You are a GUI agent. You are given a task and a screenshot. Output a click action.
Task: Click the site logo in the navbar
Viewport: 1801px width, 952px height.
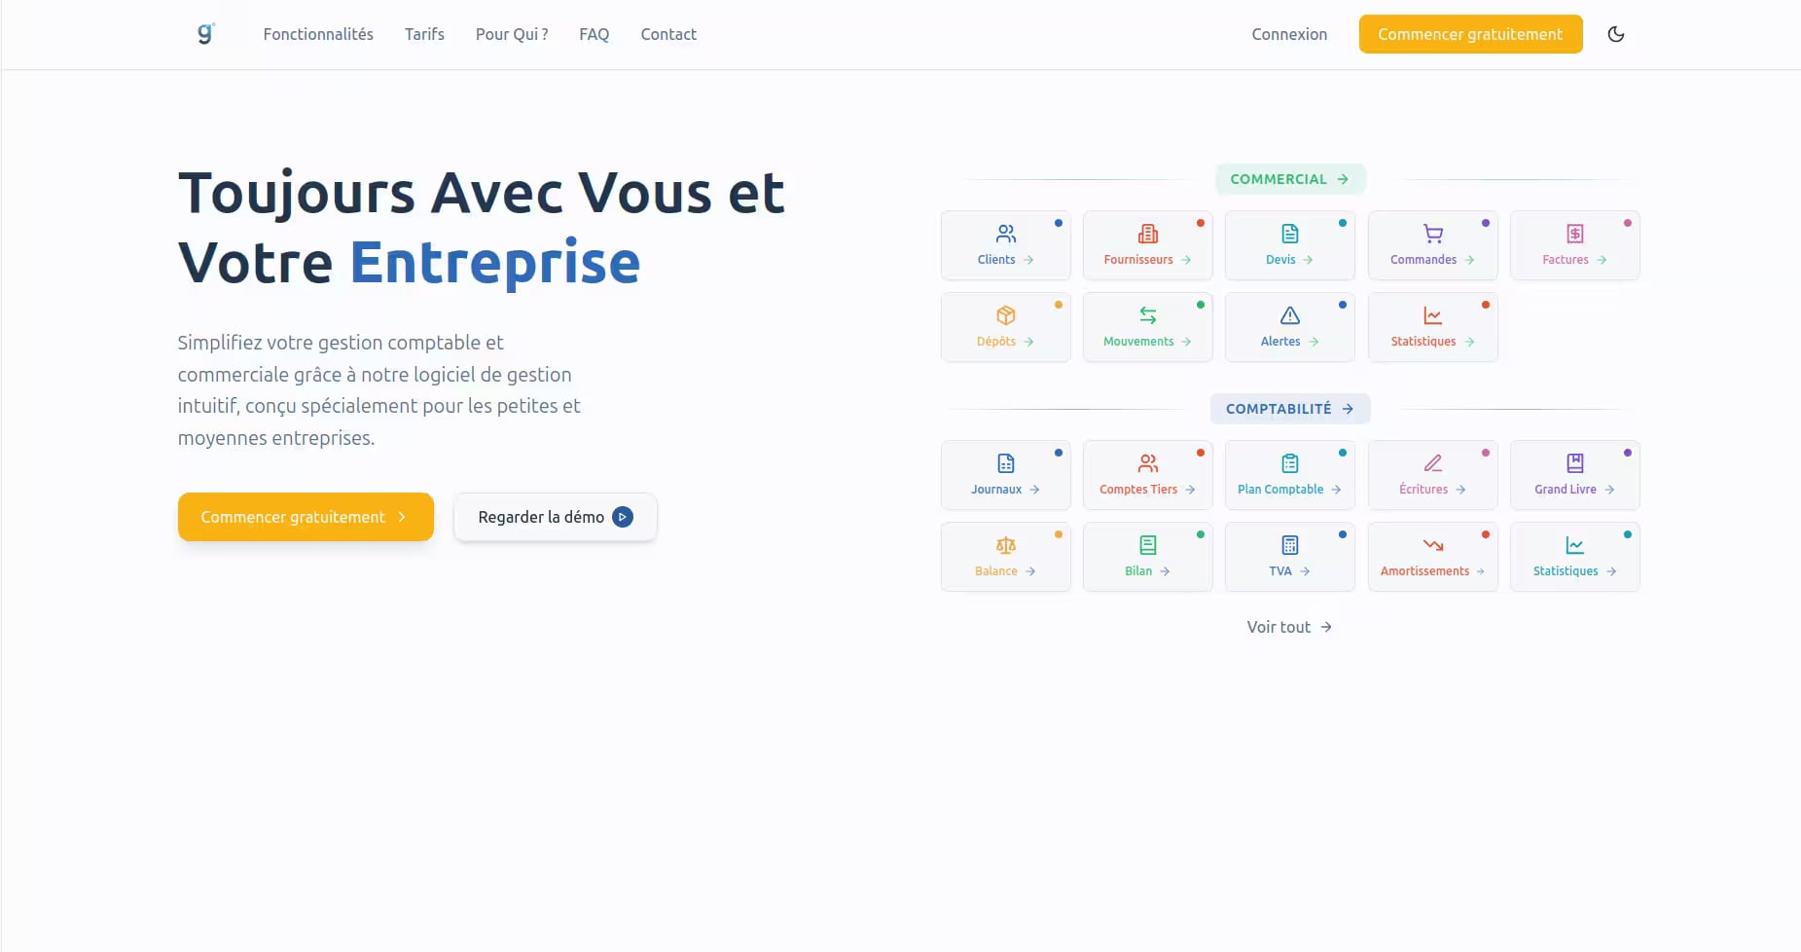pos(205,34)
